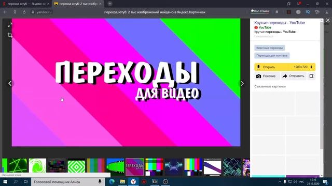Screen dimensions: 332x186
Task: Open Task View on the taskbar
Action: [x=26, y=181]
